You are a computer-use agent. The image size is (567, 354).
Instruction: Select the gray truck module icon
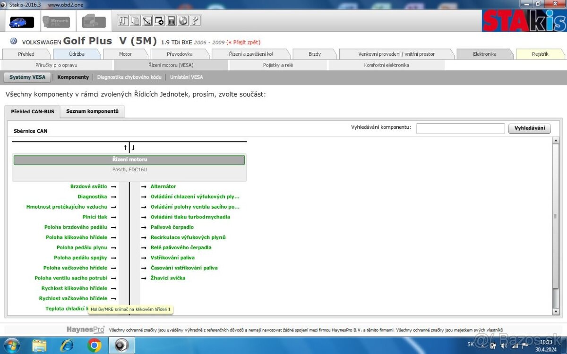click(x=94, y=22)
